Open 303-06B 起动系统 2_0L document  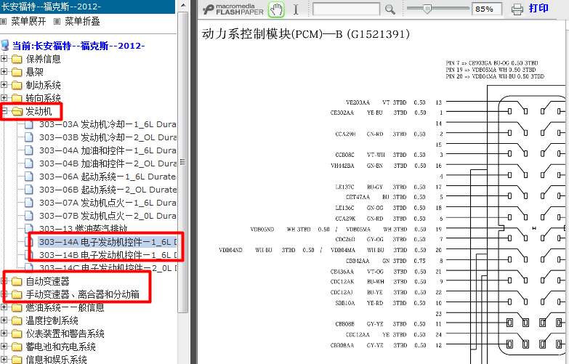pos(108,190)
